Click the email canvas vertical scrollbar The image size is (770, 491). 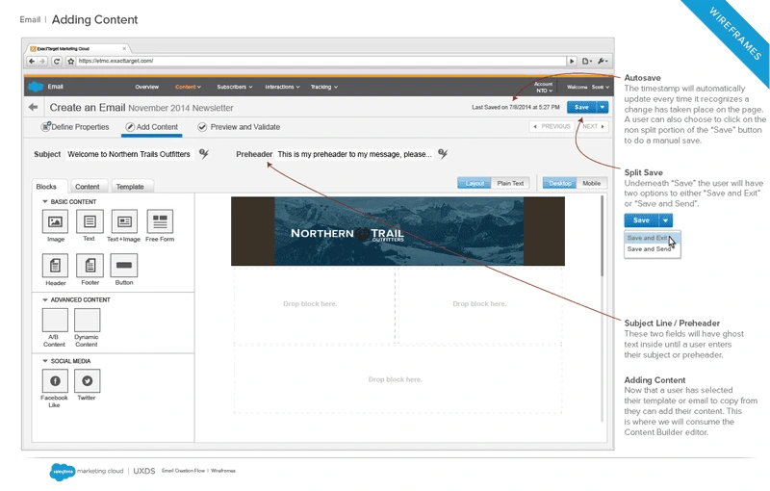(x=603, y=236)
